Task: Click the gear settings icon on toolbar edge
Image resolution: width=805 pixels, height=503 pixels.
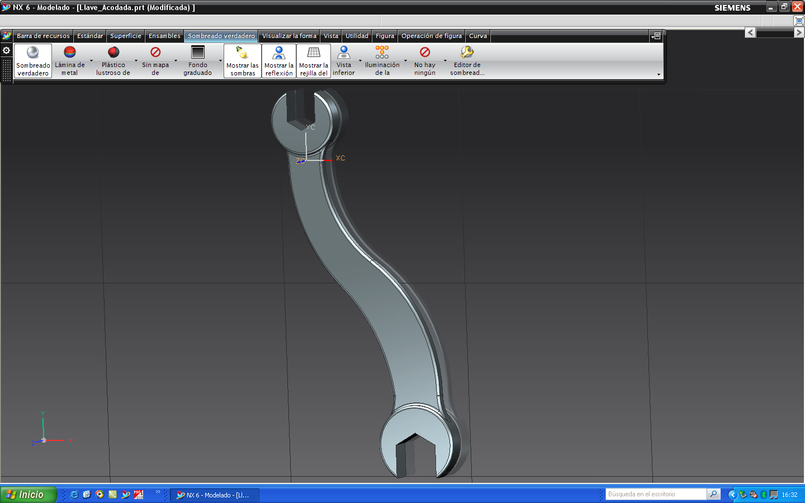Action: coord(7,50)
